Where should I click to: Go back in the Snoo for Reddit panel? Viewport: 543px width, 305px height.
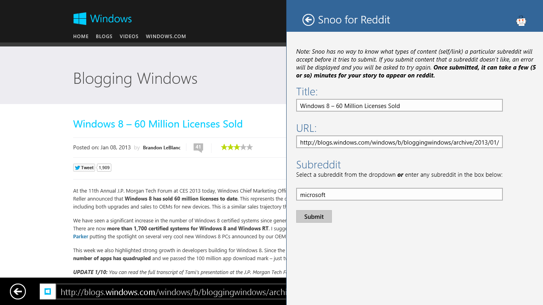coord(308,20)
